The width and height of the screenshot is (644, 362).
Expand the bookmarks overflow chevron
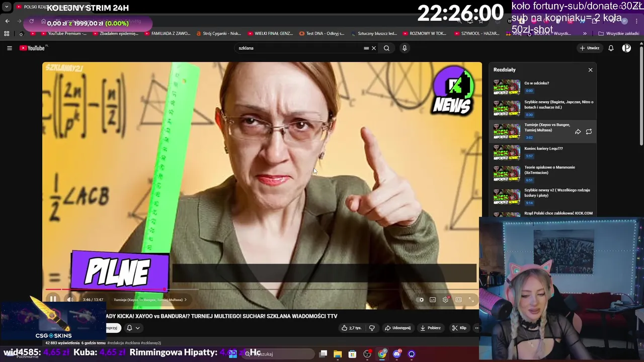(585, 34)
